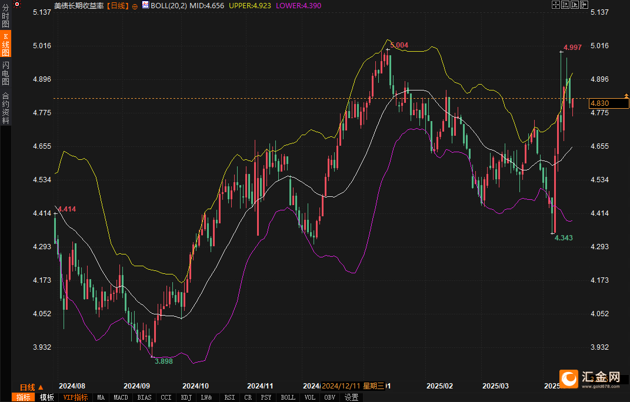Switch to the 模板 tab
Screen dimensions: 630x402
(x=46, y=397)
